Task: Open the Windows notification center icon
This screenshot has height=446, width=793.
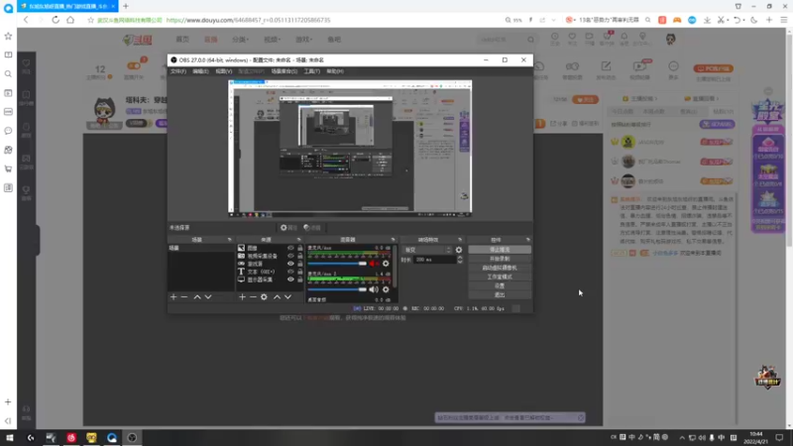Action: click(779, 437)
